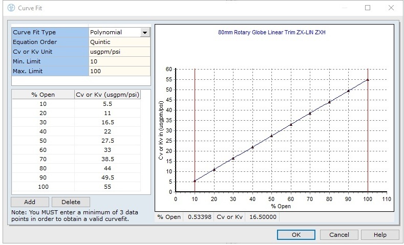Select Cv cell with value 11
Viewport: 404px width, 245px height.
[108, 113]
